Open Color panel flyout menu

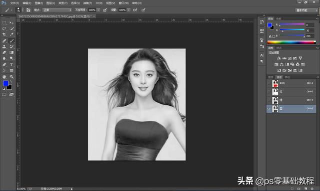pyautogui.click(x=317, y=18)
